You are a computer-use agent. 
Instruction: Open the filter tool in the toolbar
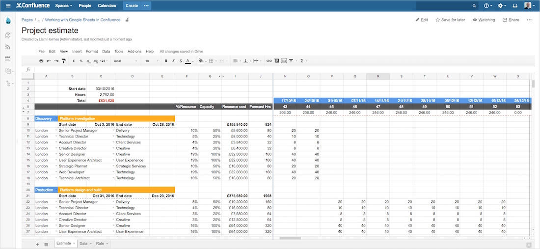click(x=291, y=61)
